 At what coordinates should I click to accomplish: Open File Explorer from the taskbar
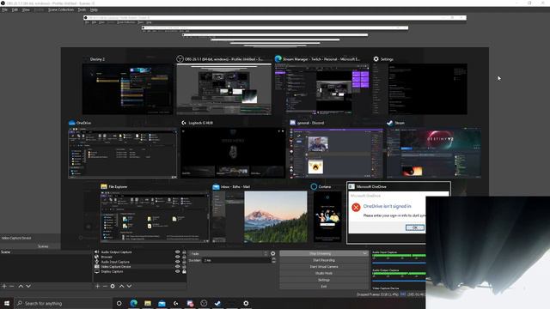pyautogui.click(x=148, y=303)
